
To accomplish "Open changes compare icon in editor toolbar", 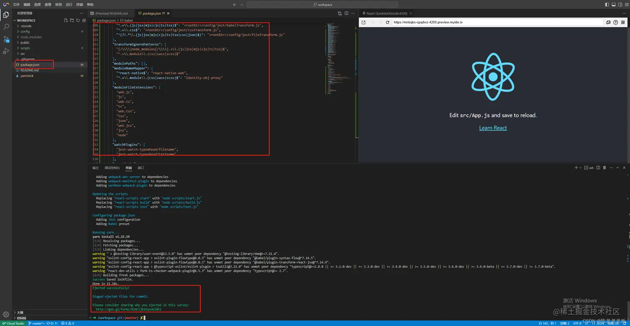I will (x=340, y=13).
